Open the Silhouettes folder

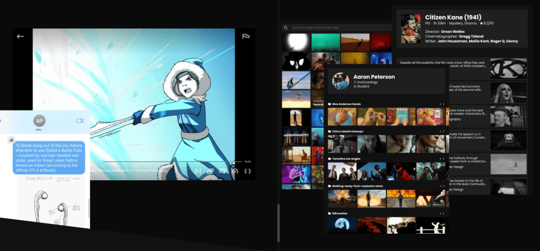[x=338, y=213]
